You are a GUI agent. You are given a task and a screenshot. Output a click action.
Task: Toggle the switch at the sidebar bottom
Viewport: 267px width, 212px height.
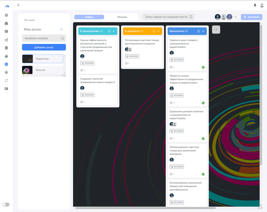point(6,205)
